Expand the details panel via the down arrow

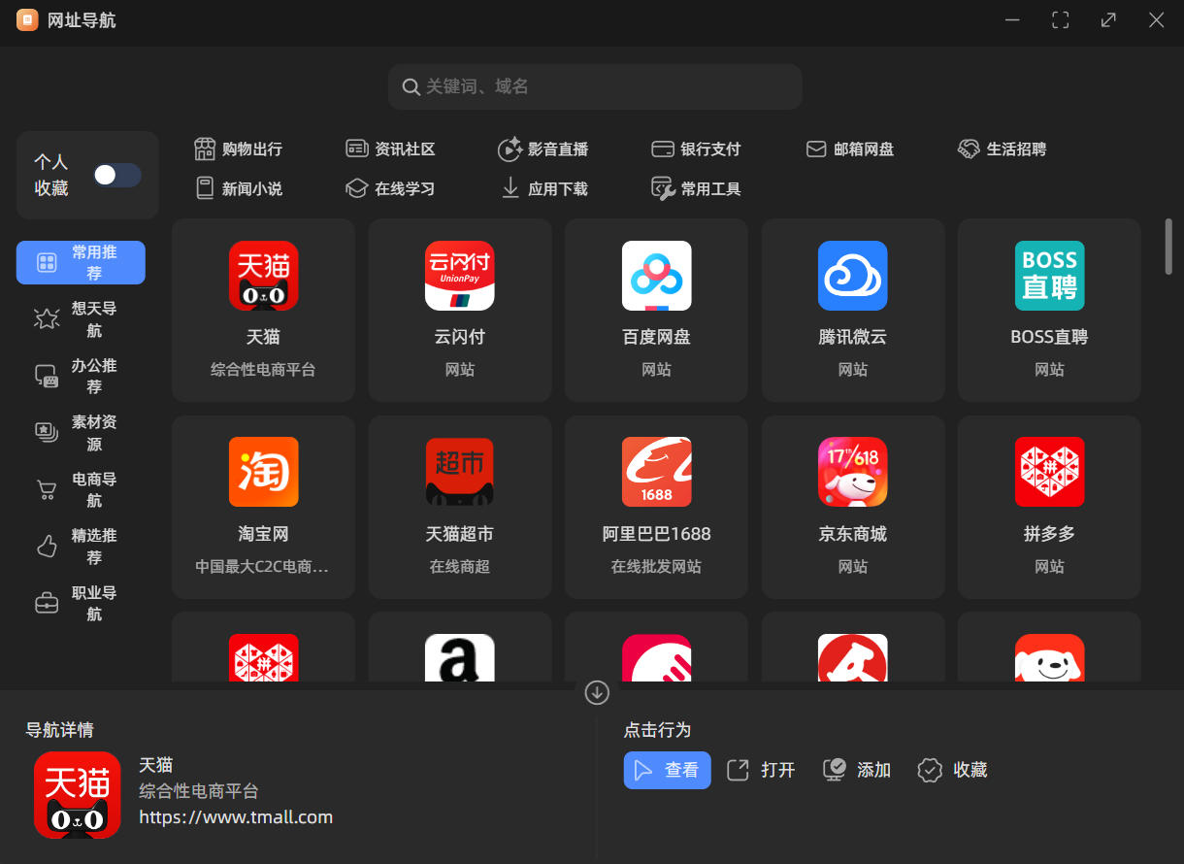tap(596, 693)
